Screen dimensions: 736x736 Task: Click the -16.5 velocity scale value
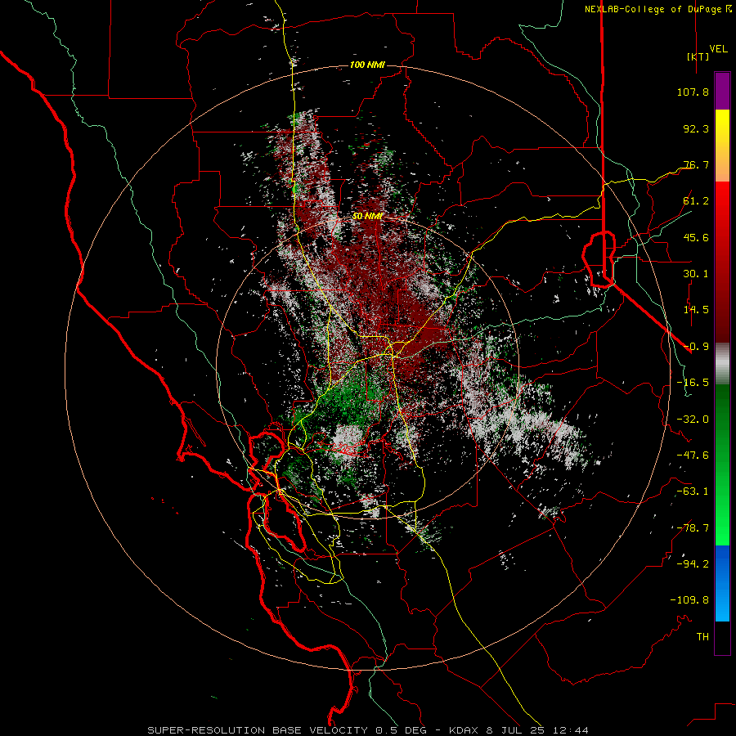[693, 383]
